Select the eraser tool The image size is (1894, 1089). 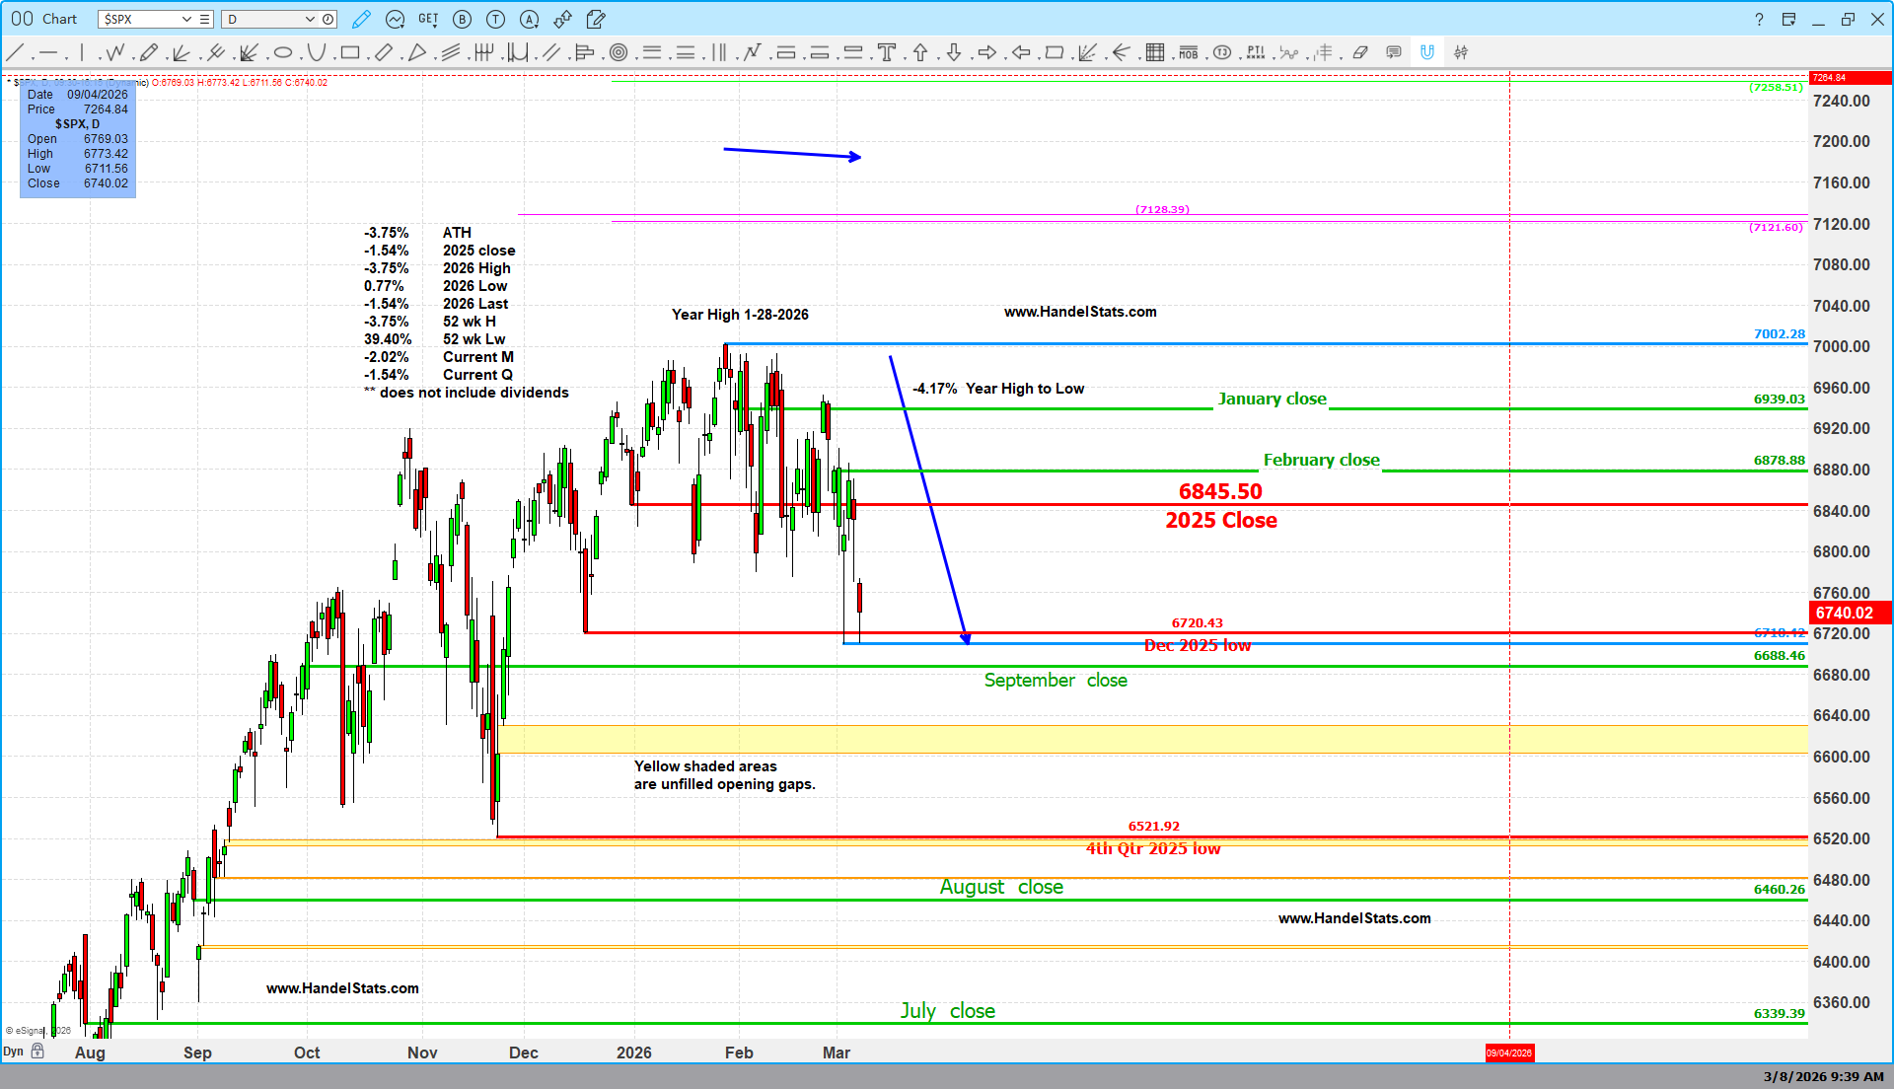tap(1360, 52)
